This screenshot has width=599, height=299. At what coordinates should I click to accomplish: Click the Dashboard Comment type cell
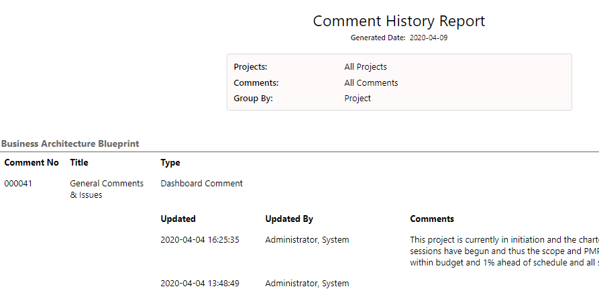pyautogui.click(x=202, y=184)
